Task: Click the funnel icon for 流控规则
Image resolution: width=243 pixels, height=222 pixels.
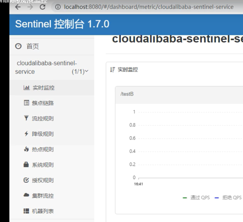Action: [26, 118]
